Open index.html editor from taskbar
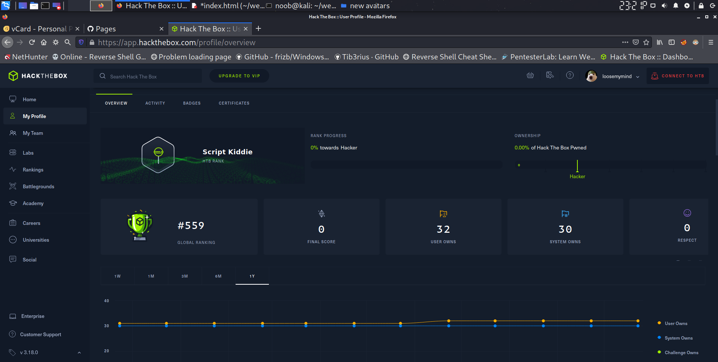This screenshot has height=362, width=718. (228, 6)
